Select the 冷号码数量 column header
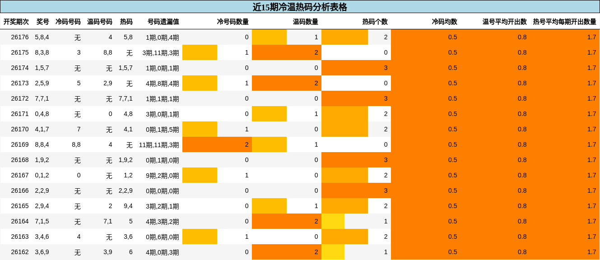 233,22
